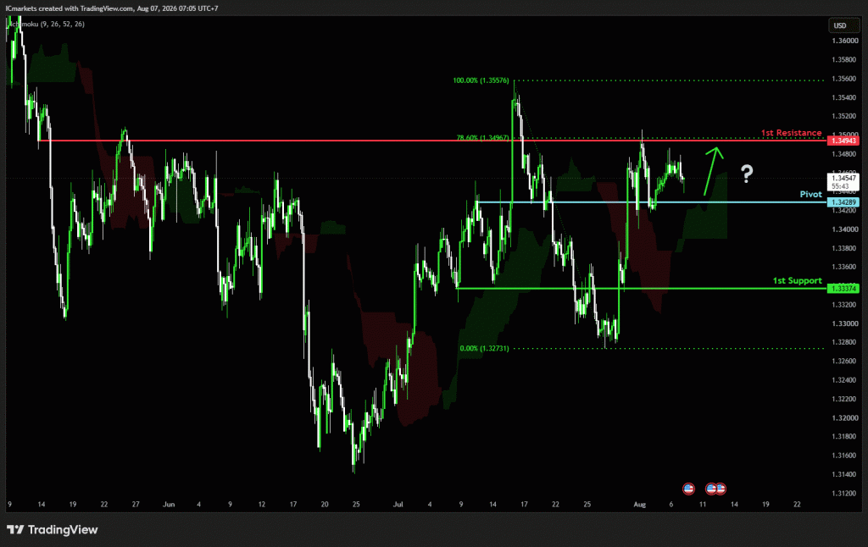Click the white question mark annotation
This screenshot has width=868, height=547.
(x=747, y=174)
